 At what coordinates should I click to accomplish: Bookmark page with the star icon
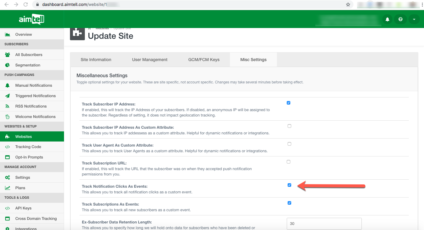[x=348, y=4]
